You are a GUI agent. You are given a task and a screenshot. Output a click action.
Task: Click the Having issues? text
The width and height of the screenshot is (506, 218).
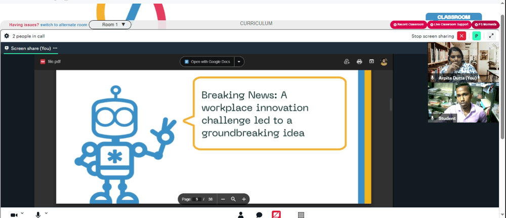(24, 24)
